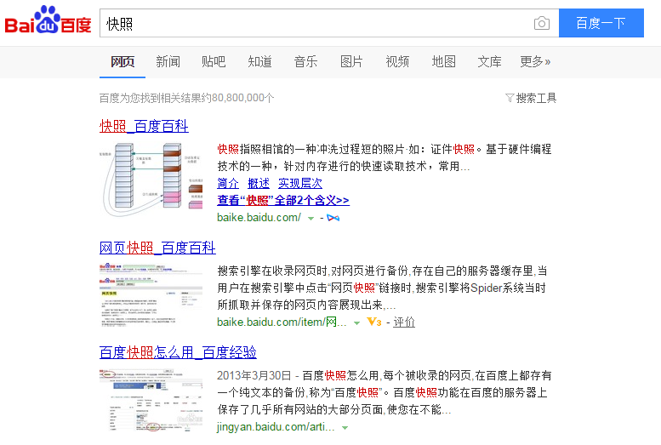Switch to the 地图 tab

(443, 61)
